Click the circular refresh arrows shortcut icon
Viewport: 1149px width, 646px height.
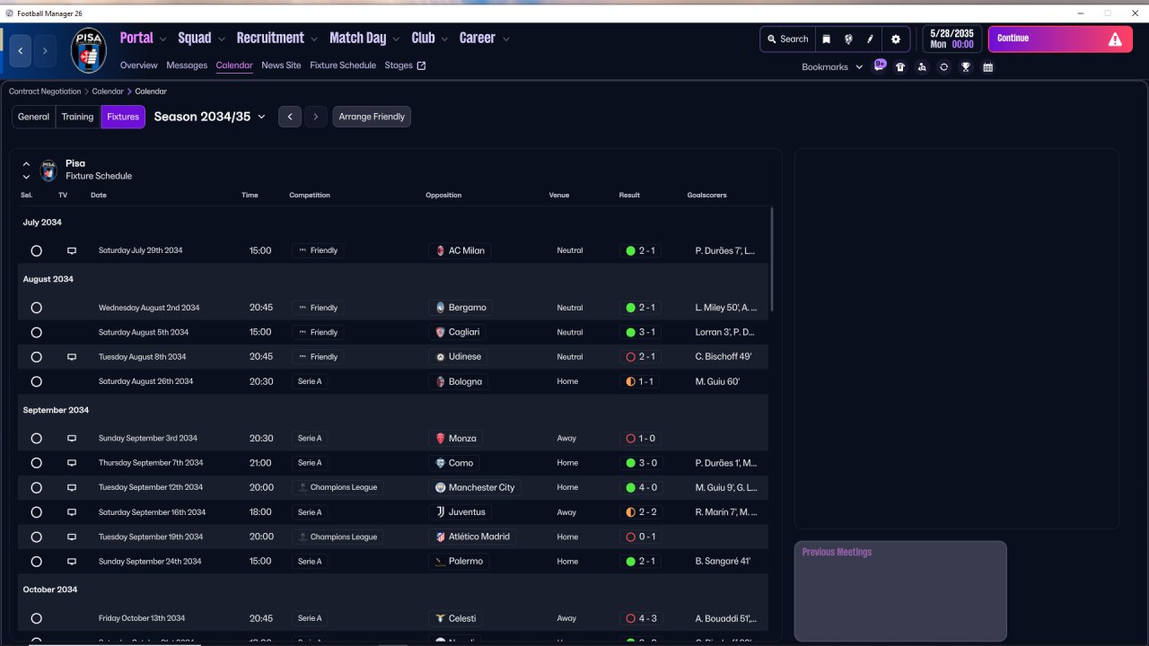(943, 67)
